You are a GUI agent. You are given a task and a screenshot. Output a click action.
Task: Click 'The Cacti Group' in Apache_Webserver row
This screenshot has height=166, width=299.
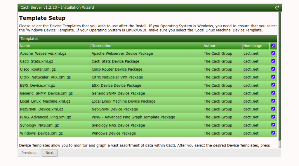pos(218,53)
